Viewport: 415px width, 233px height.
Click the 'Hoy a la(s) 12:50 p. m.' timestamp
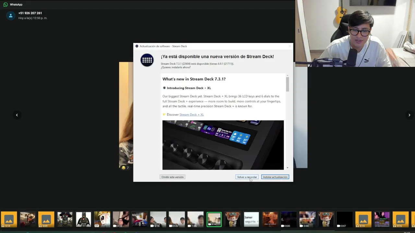33,18
